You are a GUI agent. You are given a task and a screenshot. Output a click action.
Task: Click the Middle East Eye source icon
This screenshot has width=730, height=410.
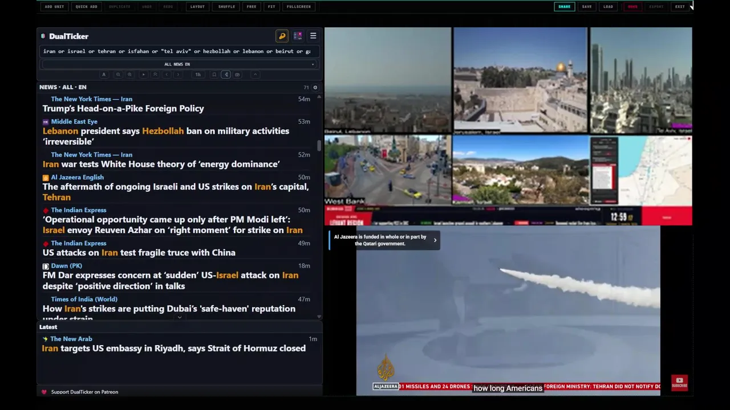point(46,122)
